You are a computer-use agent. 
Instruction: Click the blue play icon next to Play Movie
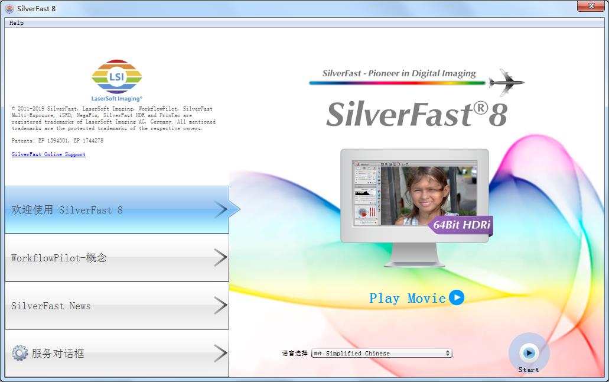click(457, 297)
